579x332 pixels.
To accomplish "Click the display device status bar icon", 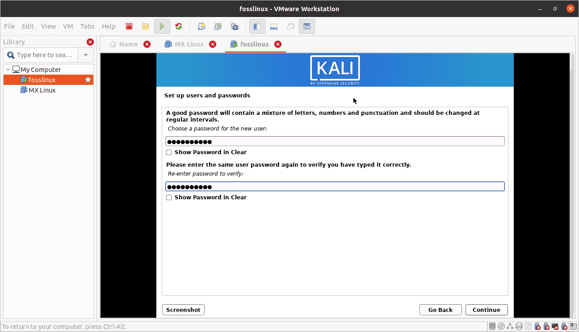I will click(555, 327).
